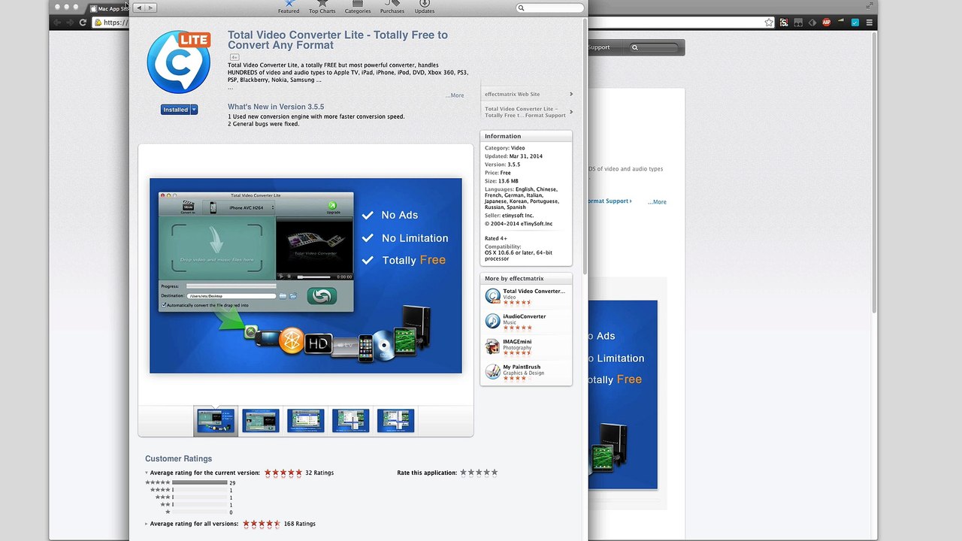Click the My PaintBrush app icon
The width and height of the screenshot is (962, 541).
492,372
